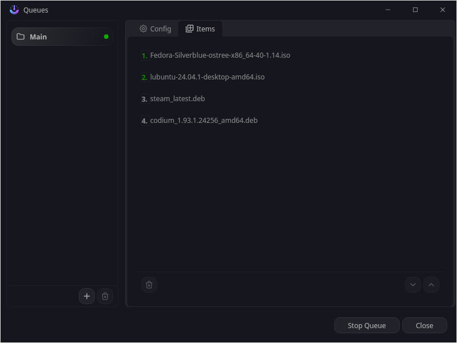This screenshot has width=457, height=343.
Task: Add a new queue with plus icon
Action: [87, 296]
